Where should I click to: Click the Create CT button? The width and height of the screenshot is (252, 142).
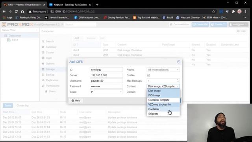(x=219, y=24)
